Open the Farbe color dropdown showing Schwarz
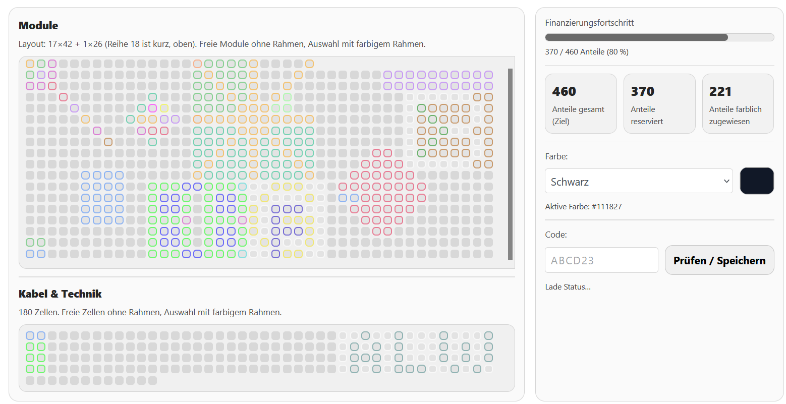The width and height of the screenshot is (786, 404). click(x=638, y=181)
